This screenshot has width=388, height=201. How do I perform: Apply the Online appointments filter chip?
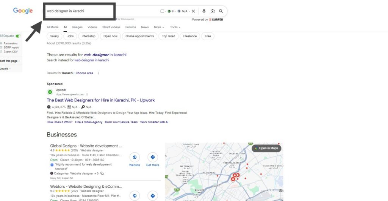point(139,36)
